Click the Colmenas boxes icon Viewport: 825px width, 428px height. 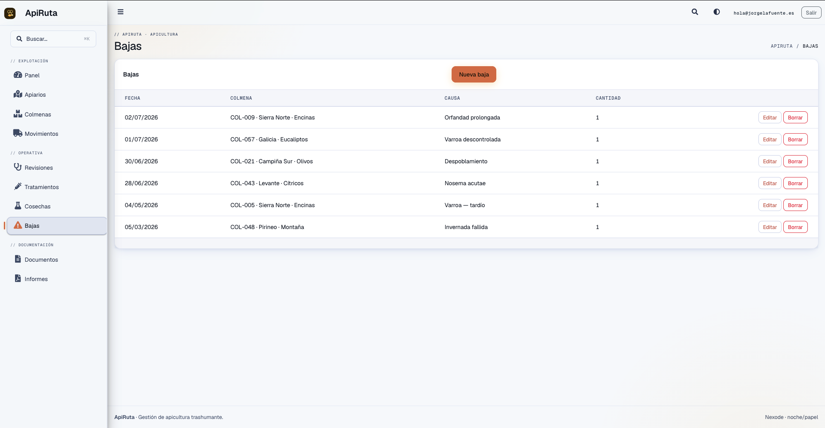[18, 114]
